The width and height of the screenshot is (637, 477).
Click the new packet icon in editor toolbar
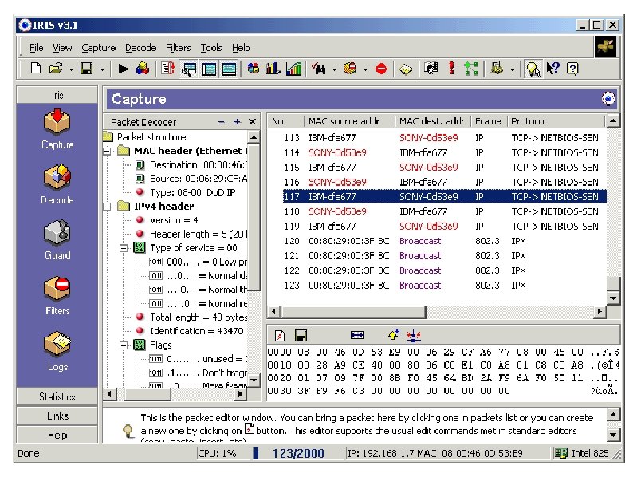click(x=280, y=336)
